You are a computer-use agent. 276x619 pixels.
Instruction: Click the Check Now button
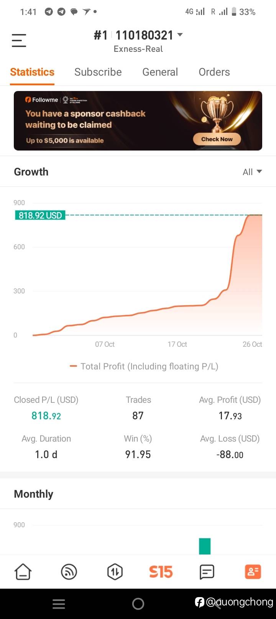point(217,139)
